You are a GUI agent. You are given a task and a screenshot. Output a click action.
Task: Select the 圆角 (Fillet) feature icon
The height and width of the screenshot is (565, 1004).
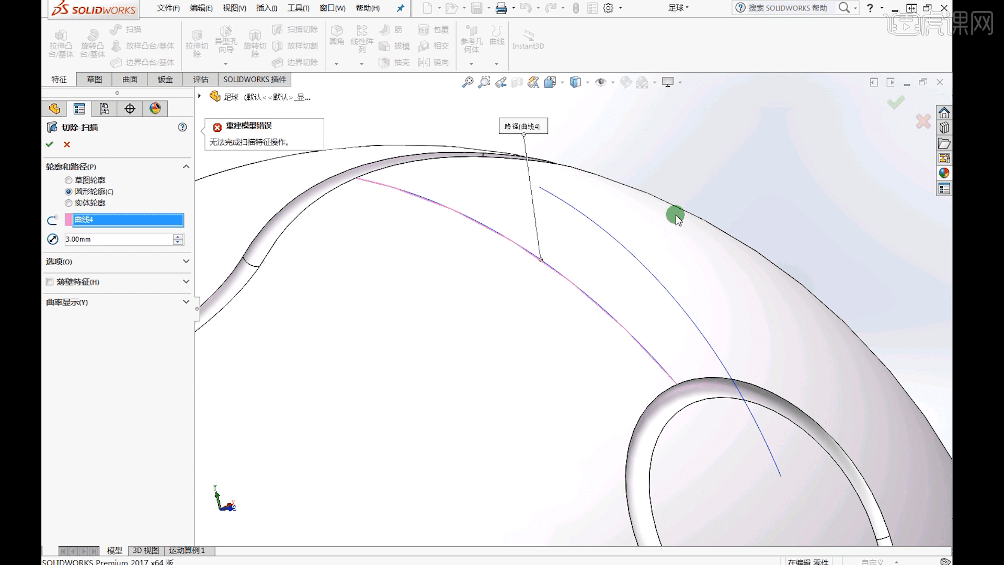pyautogui.click(x=336, y=37)
